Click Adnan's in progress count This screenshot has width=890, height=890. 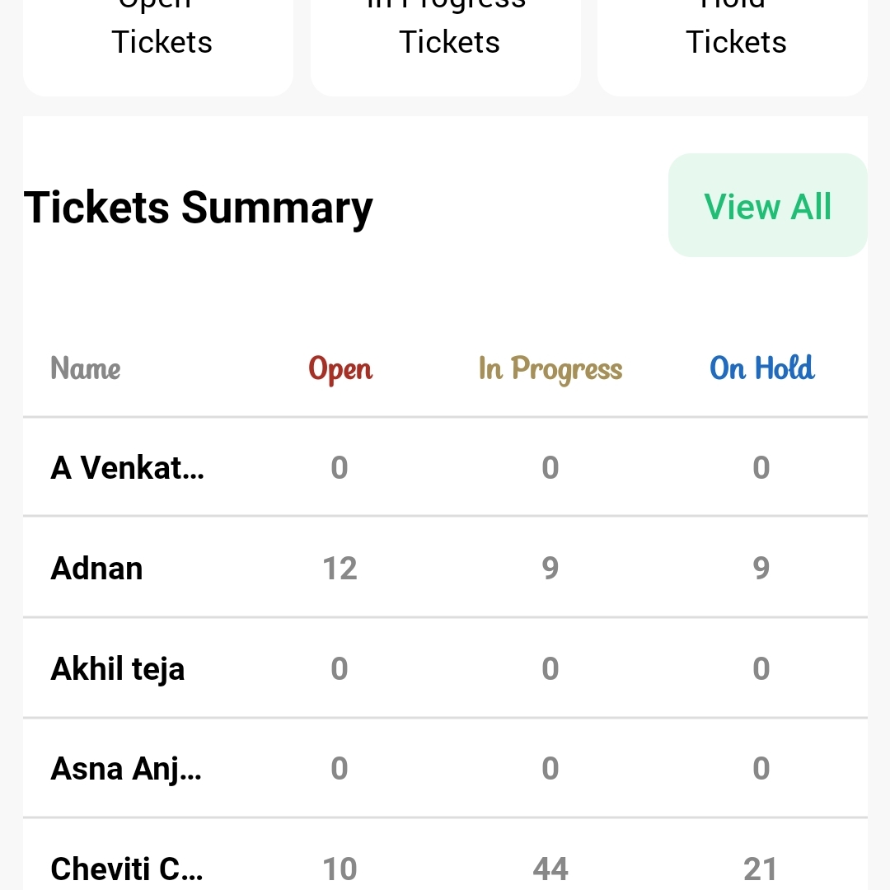pyautogui.click(x=550, y=569)
